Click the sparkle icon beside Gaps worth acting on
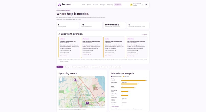 [x=59, y=34]
